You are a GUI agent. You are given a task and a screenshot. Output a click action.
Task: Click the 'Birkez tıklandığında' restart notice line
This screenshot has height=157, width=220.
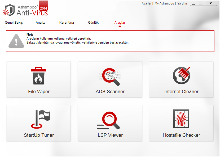77,43
